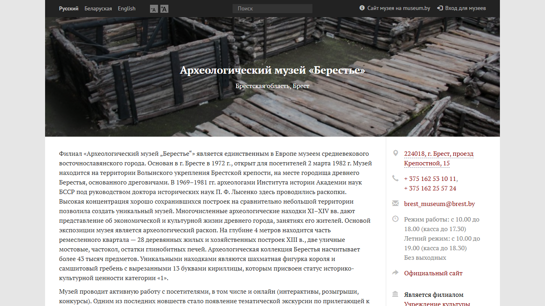545x306 pixels.
Task: Call phone number + 375 162 53 10 11
Action: tap(430, 179)
